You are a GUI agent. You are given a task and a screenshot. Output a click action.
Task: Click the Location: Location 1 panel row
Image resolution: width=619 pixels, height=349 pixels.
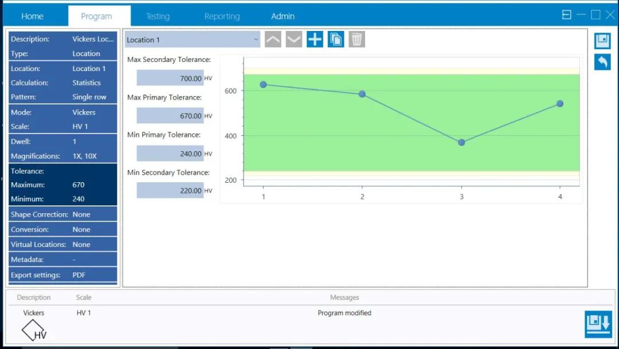pyautogui.click(x=63, y=68)
